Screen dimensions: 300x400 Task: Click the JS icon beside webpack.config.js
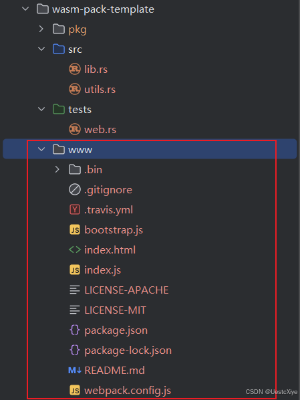[75, 391]
